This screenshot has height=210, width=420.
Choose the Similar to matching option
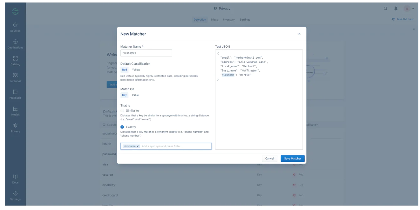pyautogui.click(x=122, y=110)
